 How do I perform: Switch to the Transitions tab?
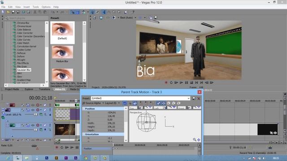(44, 89)
